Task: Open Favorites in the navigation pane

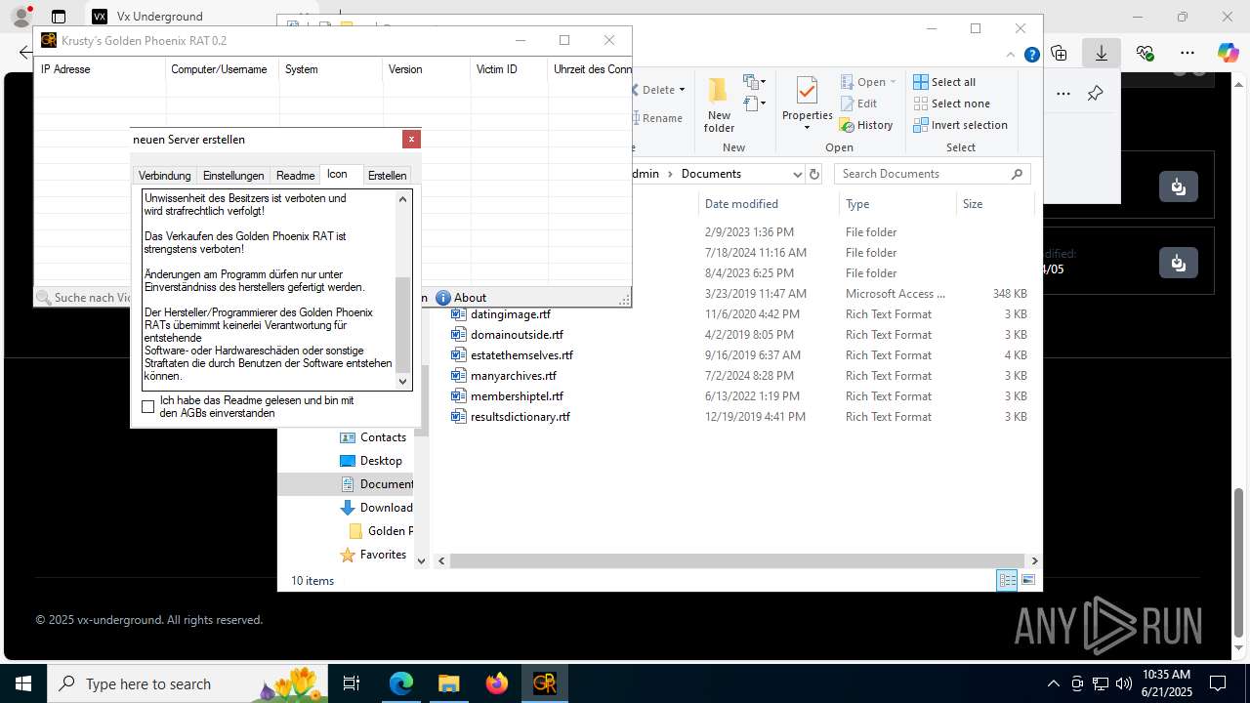Action: coord(383,555)
